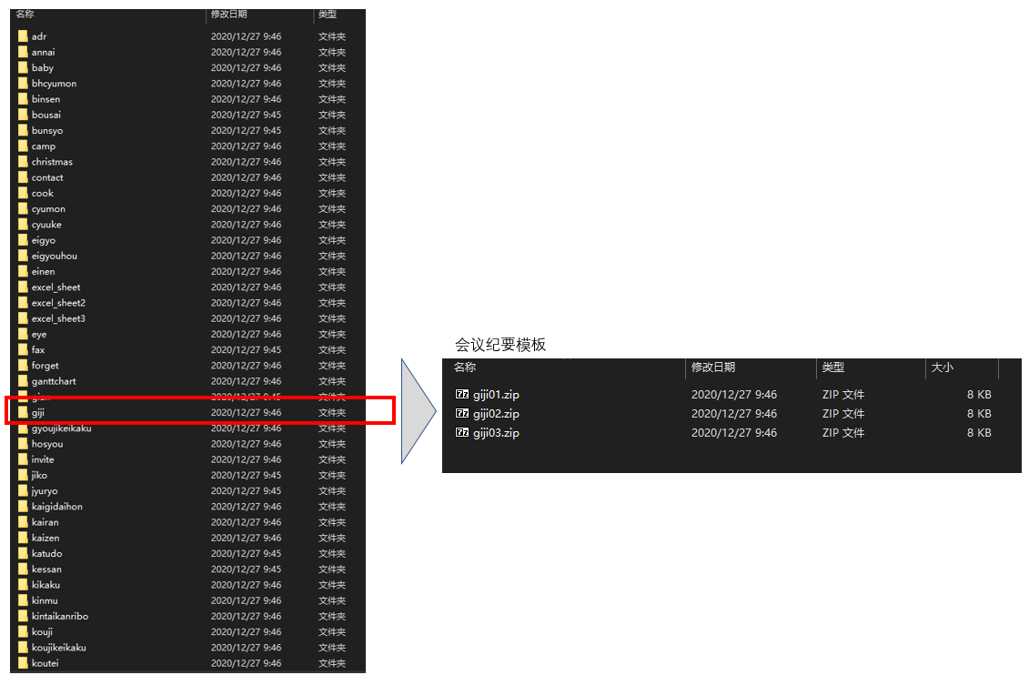
Task: Click the binsen folder icon
Action: coord(23,100)
